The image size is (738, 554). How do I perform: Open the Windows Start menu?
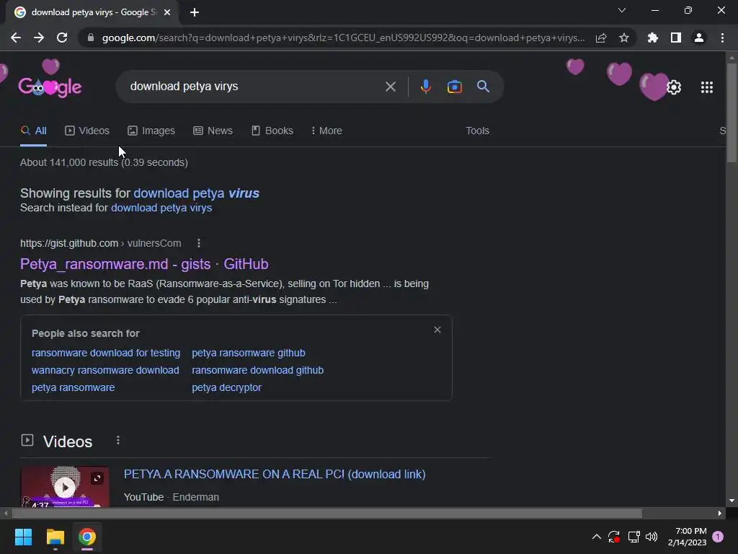pos(23,537)
